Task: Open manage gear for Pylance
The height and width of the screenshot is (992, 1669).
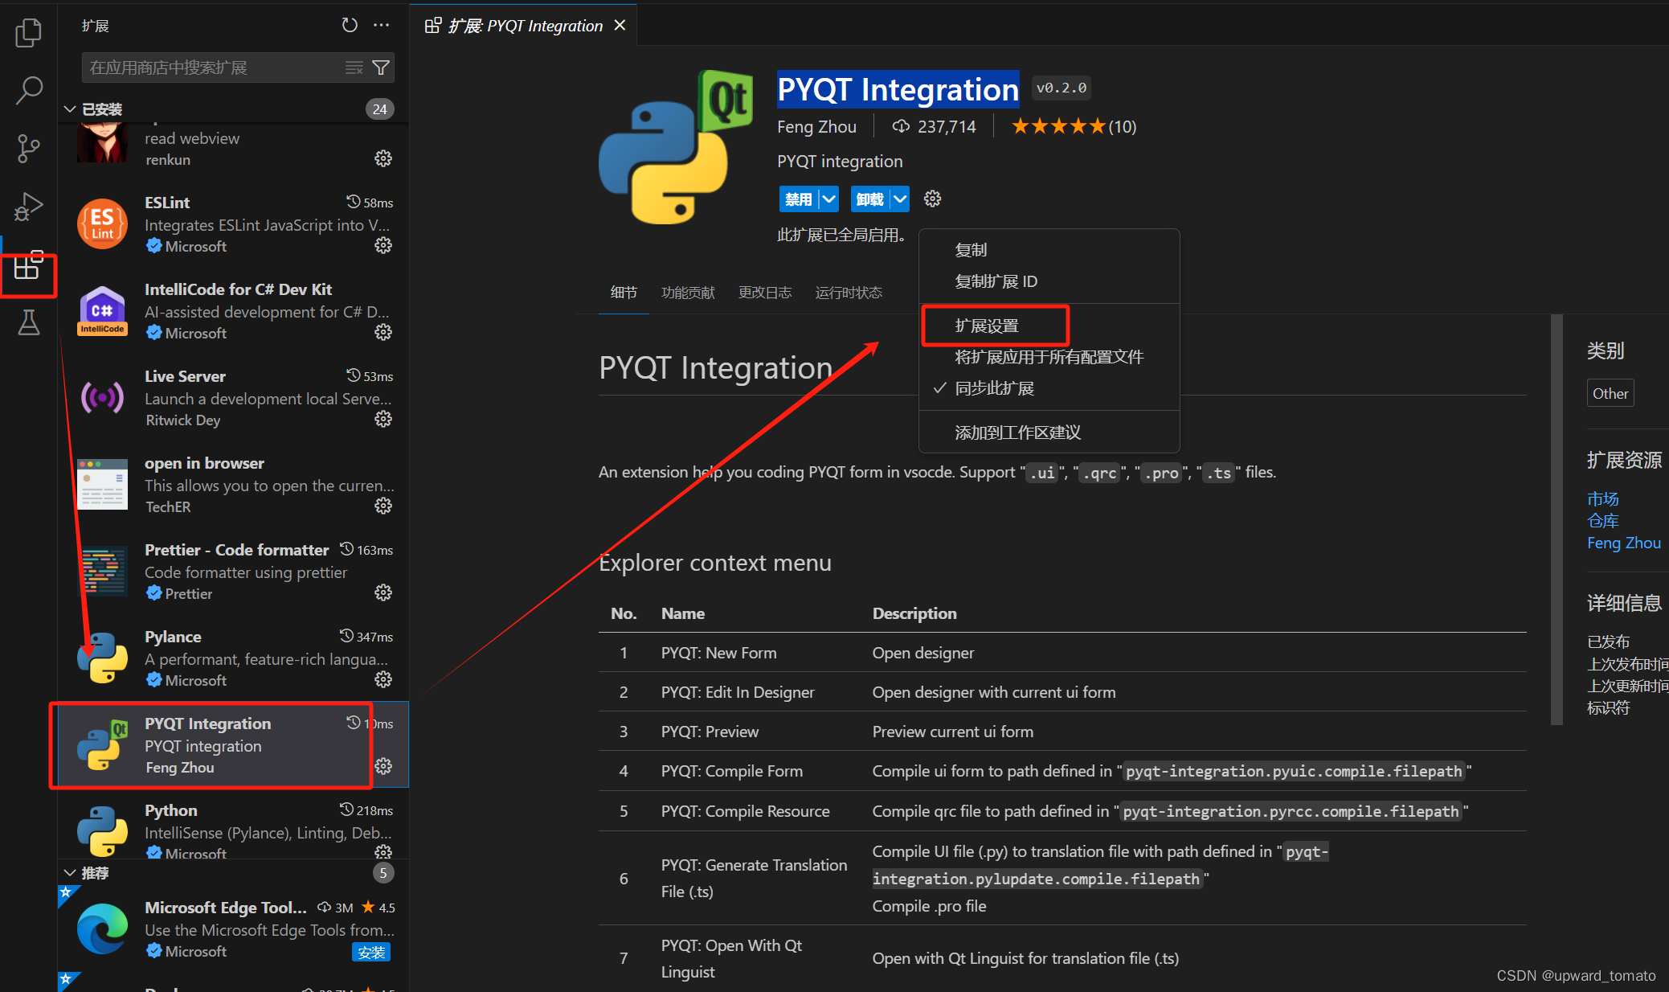Action: tap(383, 679)
